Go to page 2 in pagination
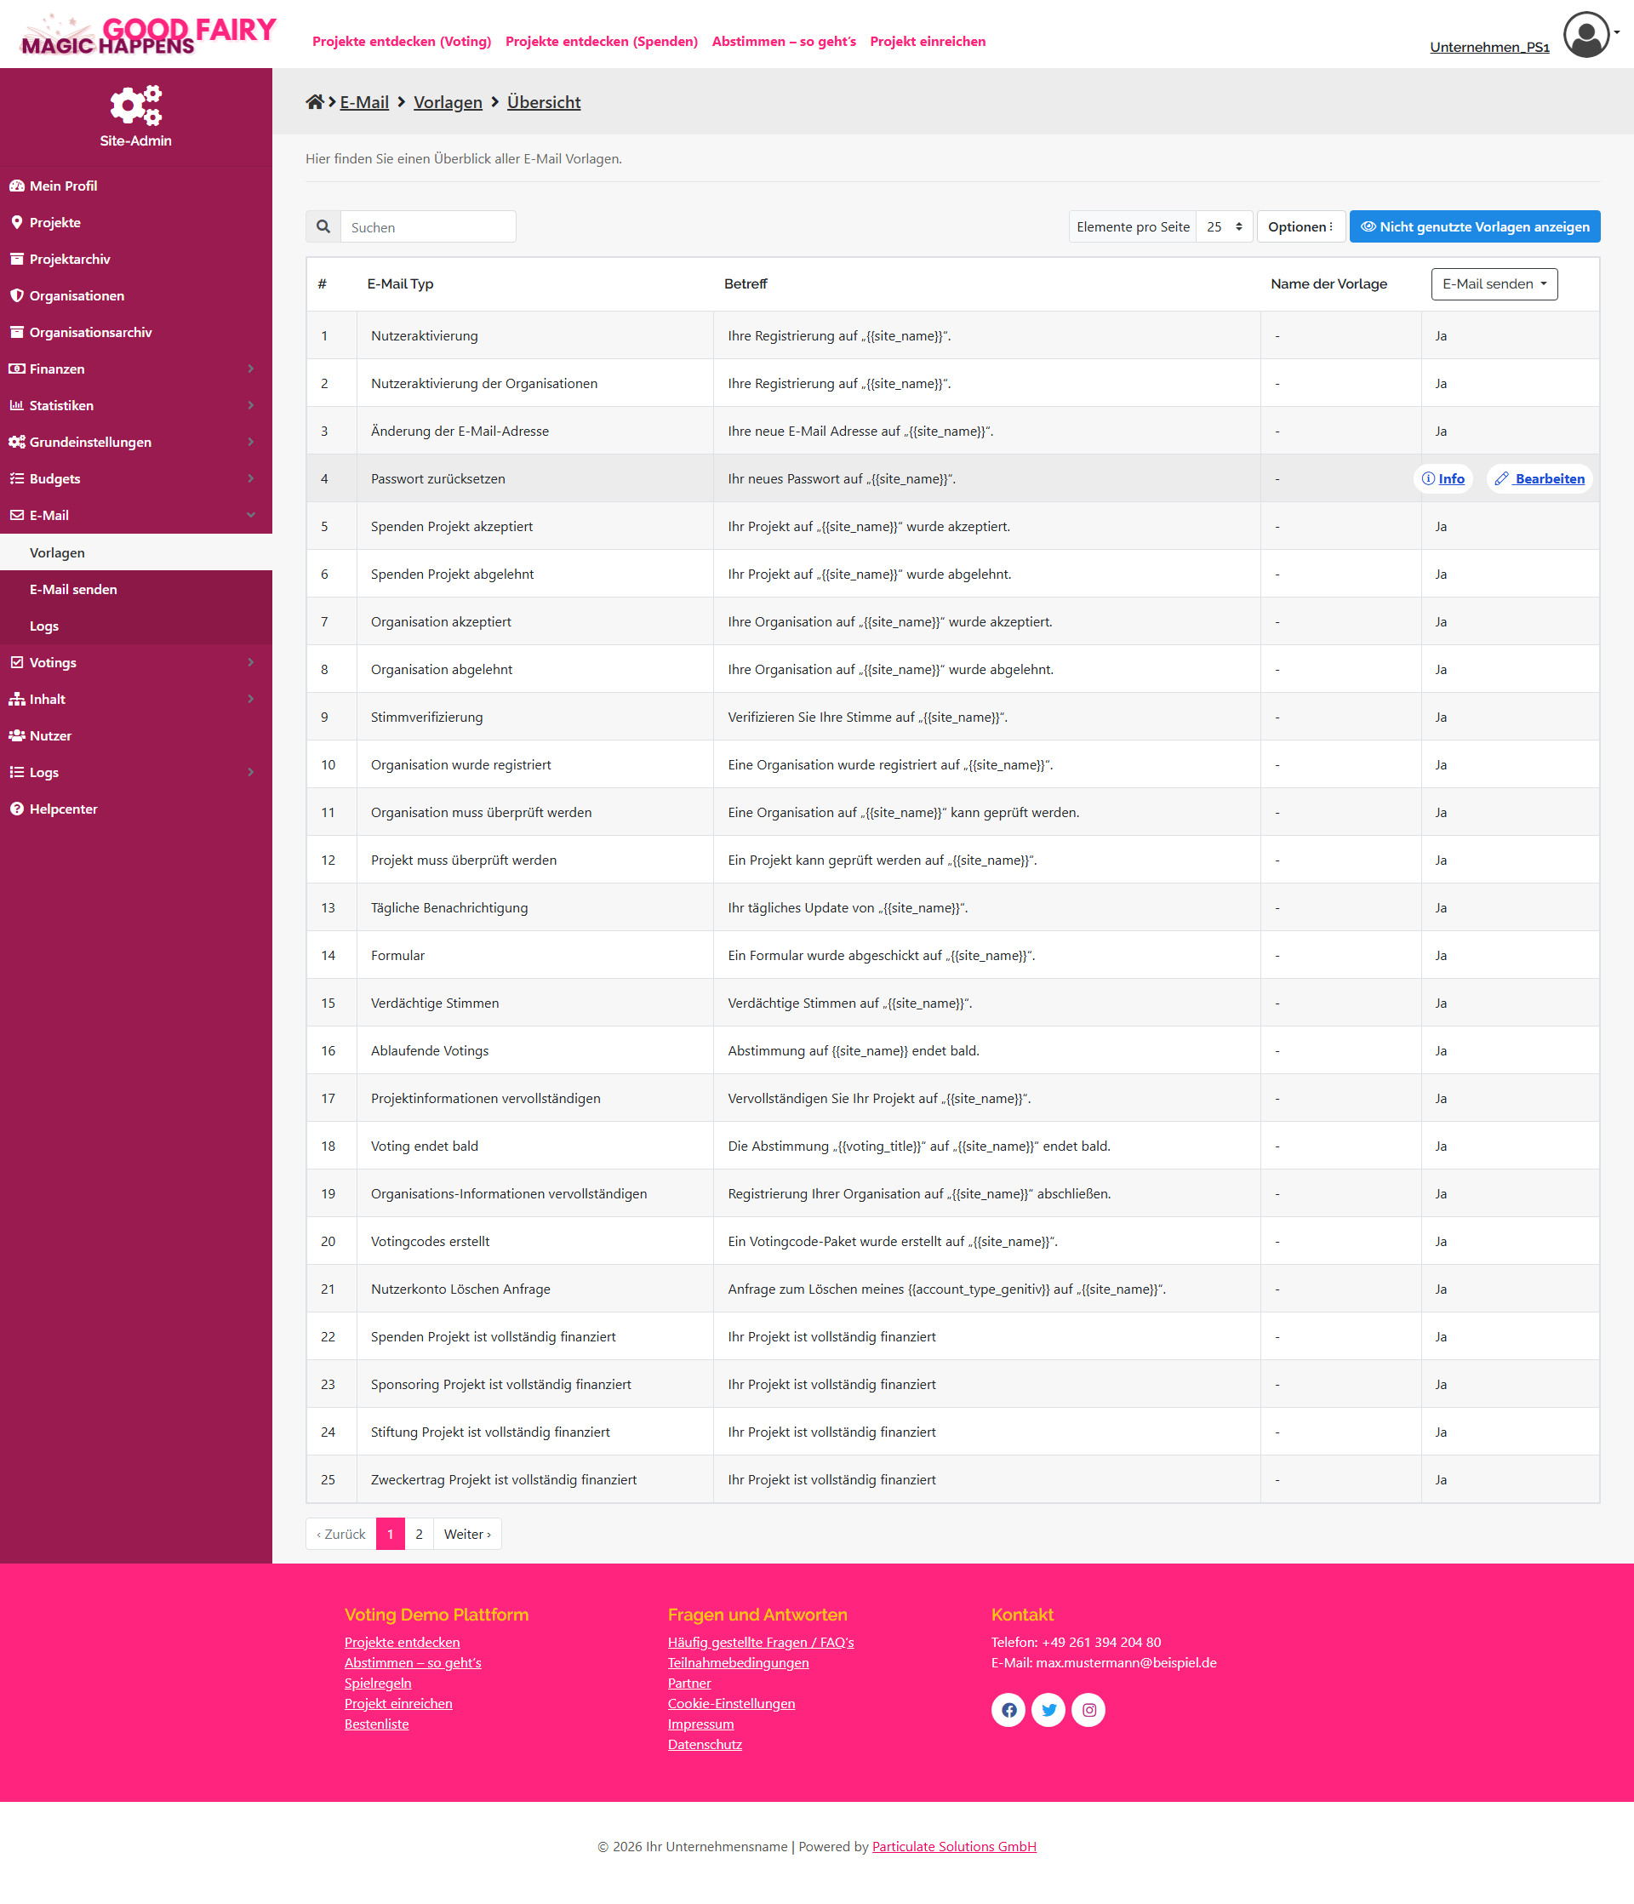The height and width of the screenshot is (1904, 1634). tap(419, 1534)
